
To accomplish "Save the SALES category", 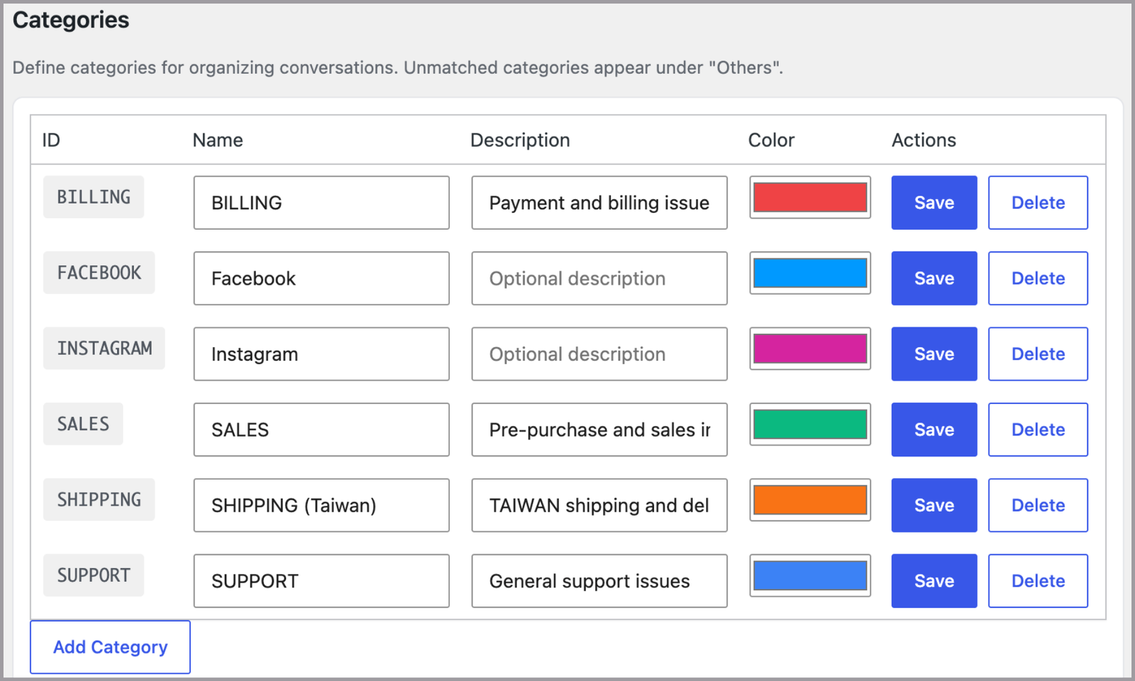I will click(934, 429).
